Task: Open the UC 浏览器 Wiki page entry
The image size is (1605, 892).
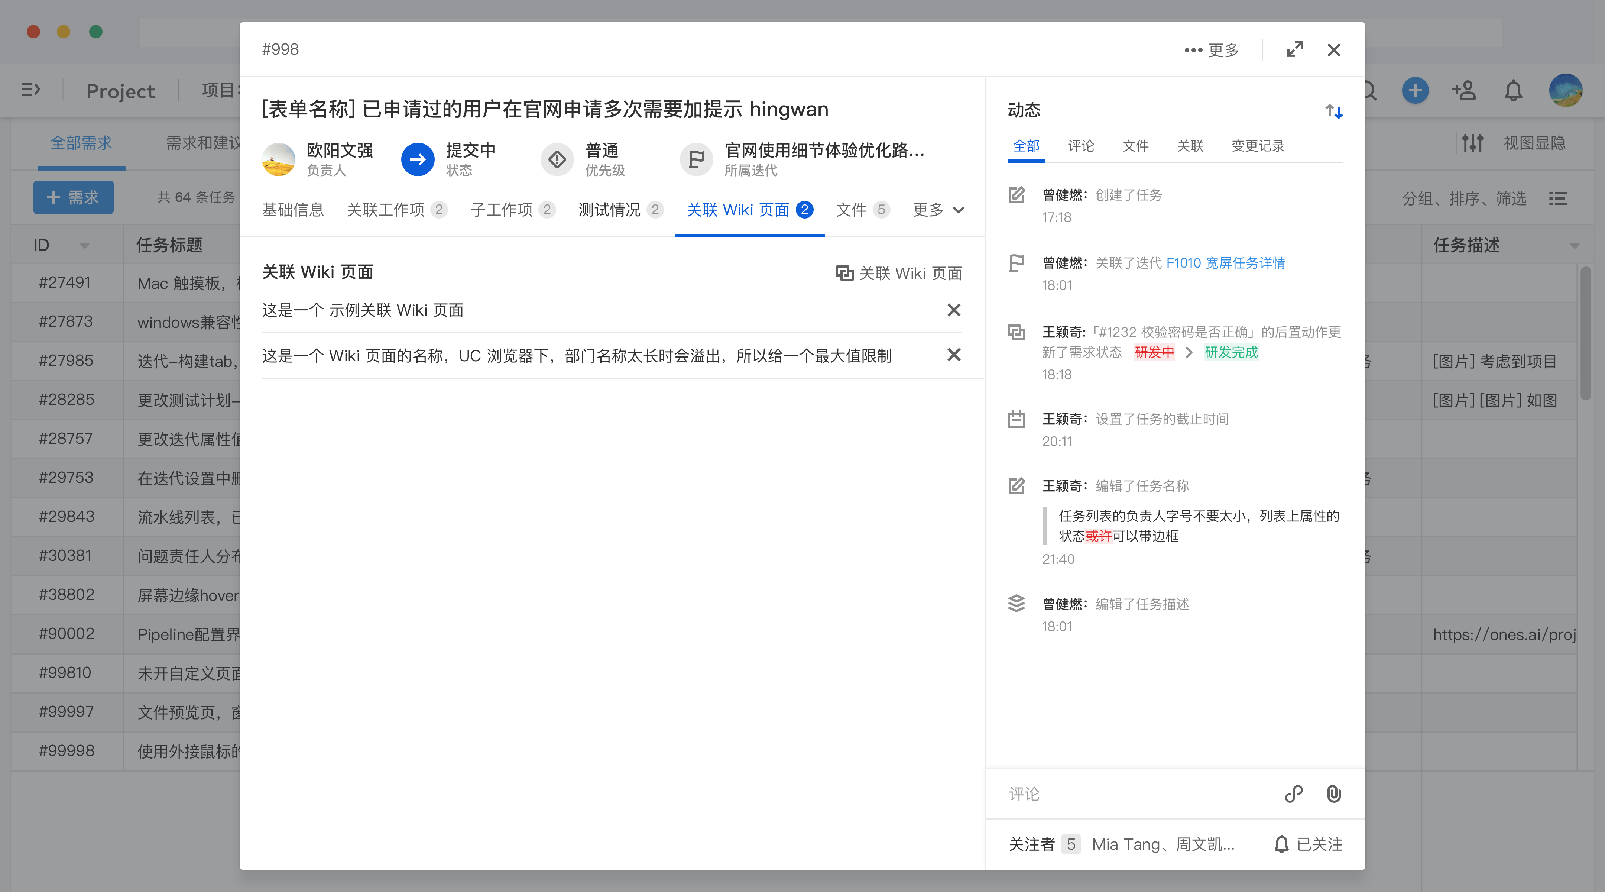Action: point(576,355)
